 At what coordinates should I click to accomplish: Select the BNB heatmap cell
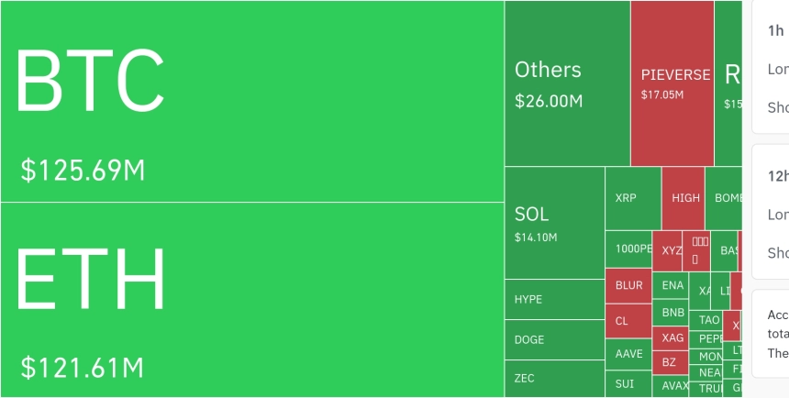[672, 313]
